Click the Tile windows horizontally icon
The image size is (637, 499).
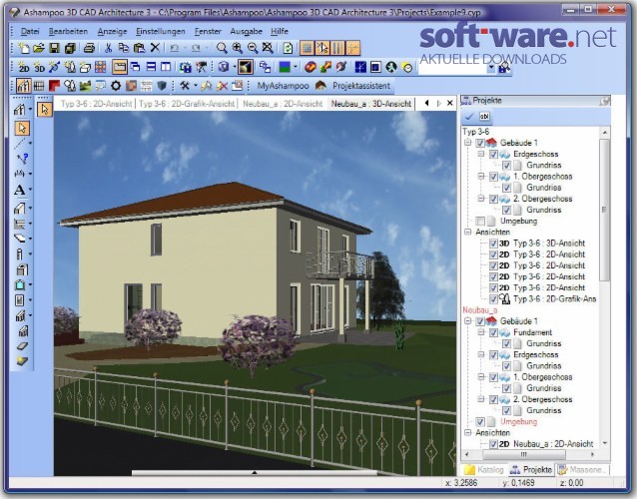(x=151, y=68)
